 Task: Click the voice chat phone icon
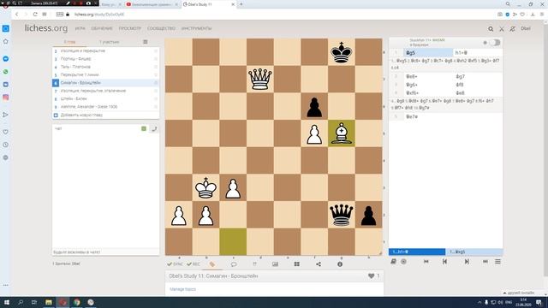click(154, 129)
